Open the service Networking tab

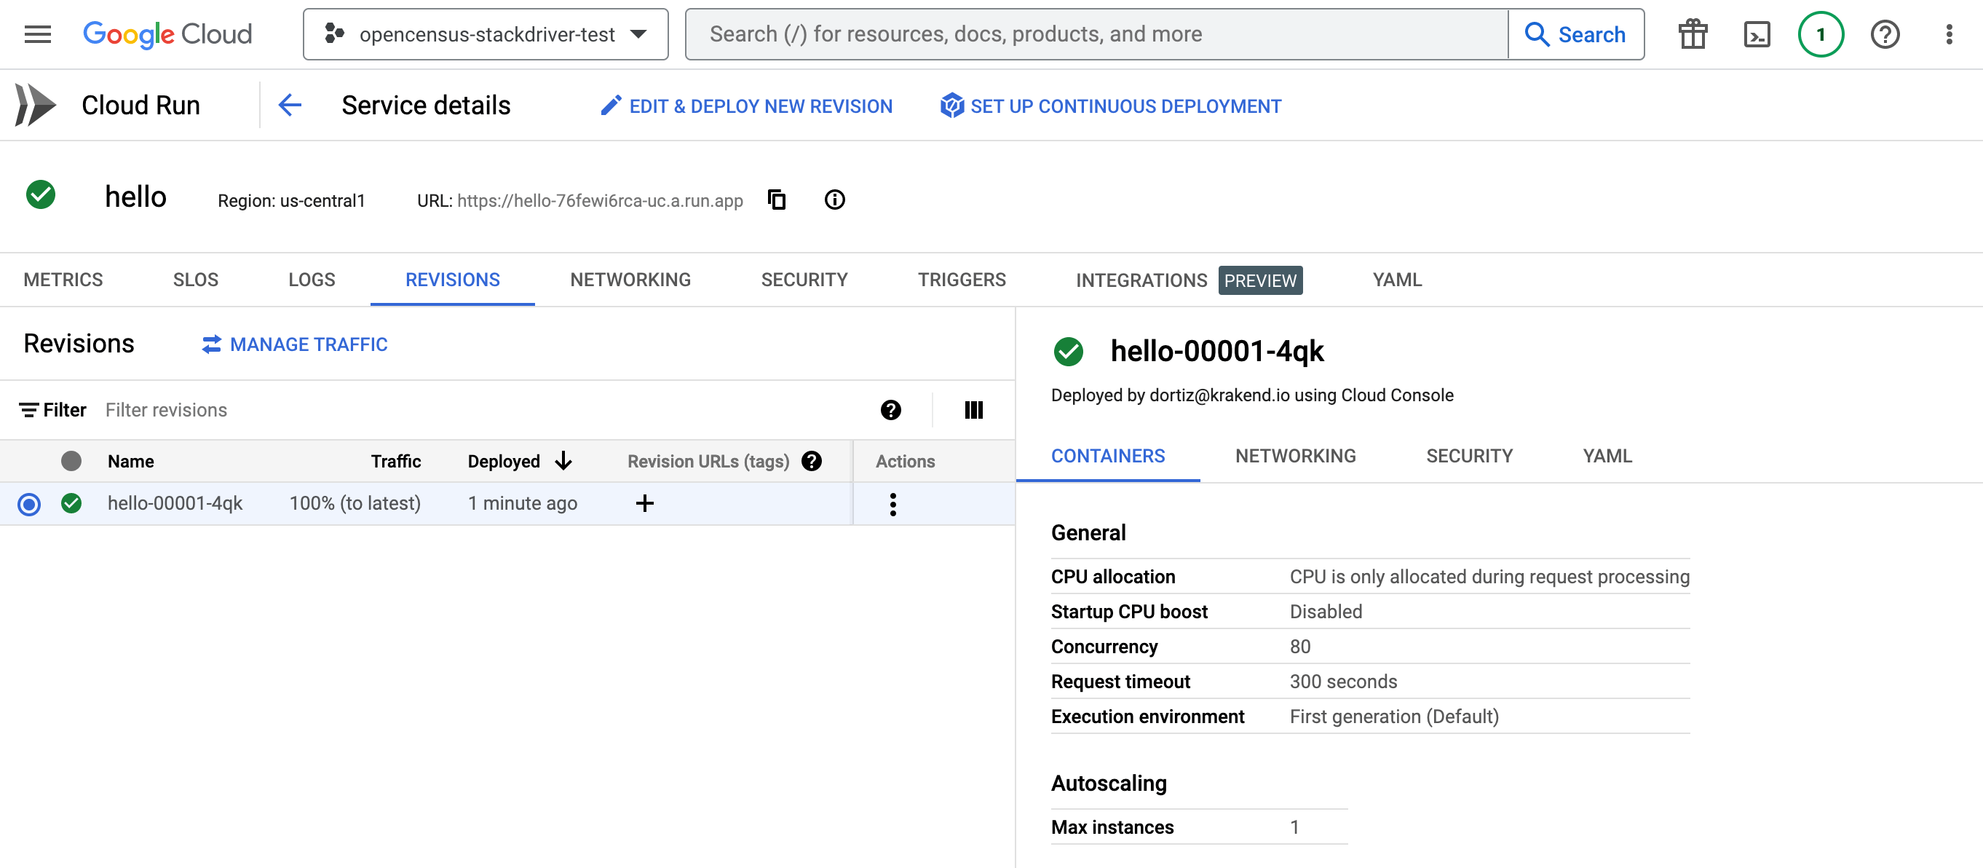[630, 280]
